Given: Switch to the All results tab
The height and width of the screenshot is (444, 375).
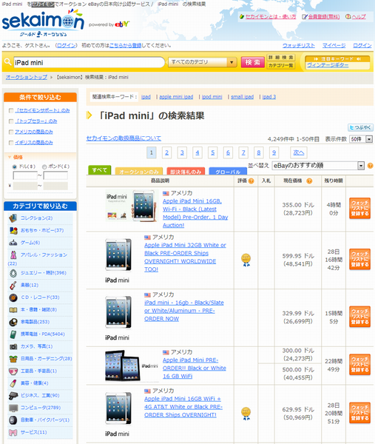Looking at the screenshot, I should point(100,170).
